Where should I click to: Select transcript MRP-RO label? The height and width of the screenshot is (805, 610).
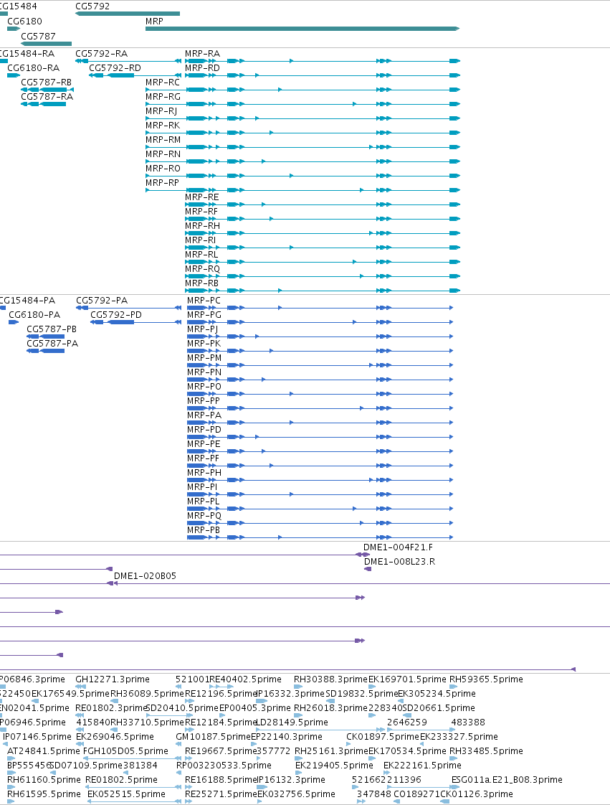coord(163,169)
